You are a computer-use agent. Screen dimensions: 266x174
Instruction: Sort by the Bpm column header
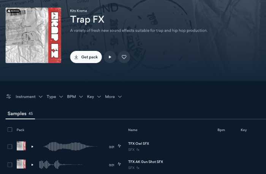pos(221,130)
